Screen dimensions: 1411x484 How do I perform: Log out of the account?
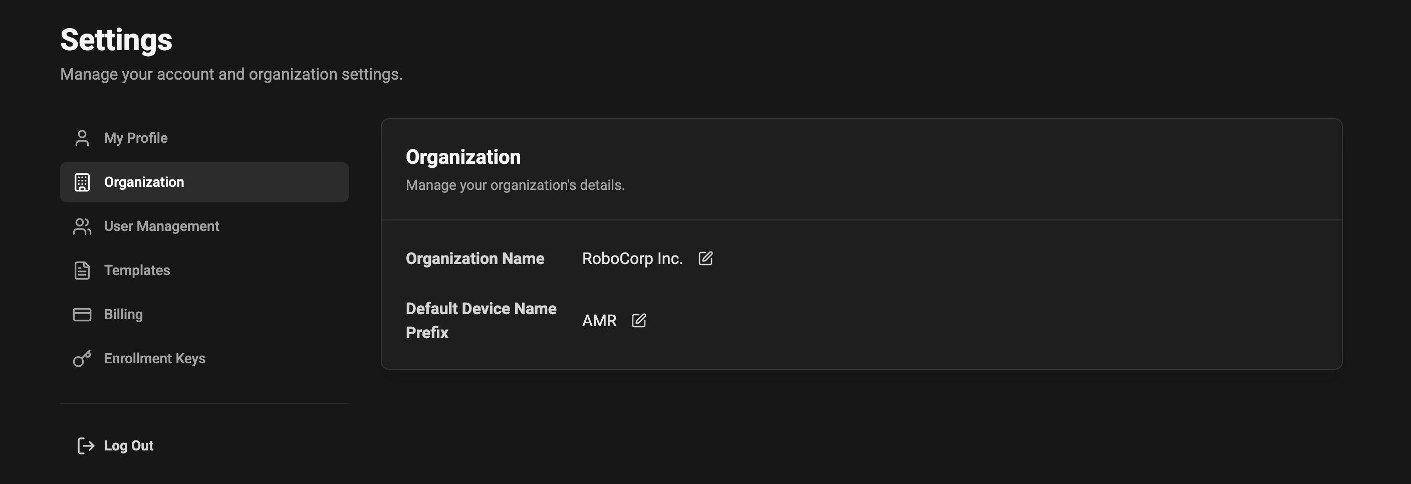128,446
